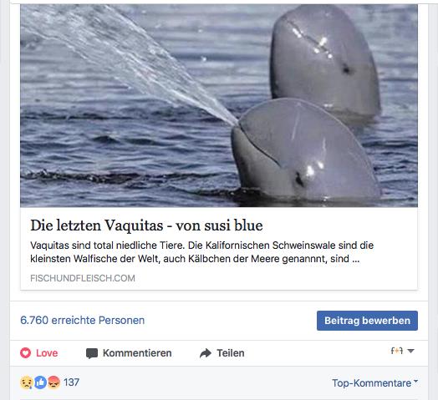Click the comment speech bubble icon
The height and width of the screenshot is (400, 438).
pos(92,353)
